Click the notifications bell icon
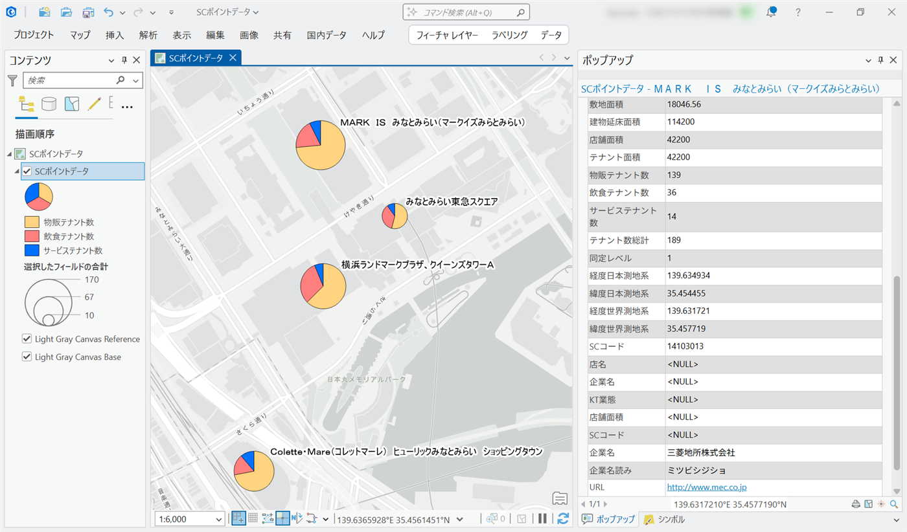The image size is (907, 532). (770, 12)
